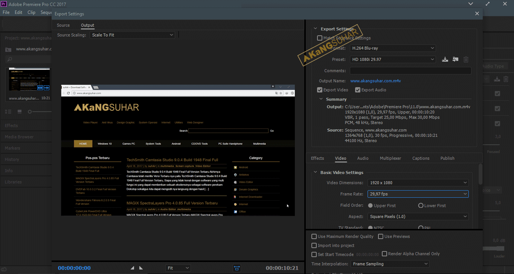514x274 pixels.
Task: Click the Import Preset folder icon
Action: pos(455,59)
